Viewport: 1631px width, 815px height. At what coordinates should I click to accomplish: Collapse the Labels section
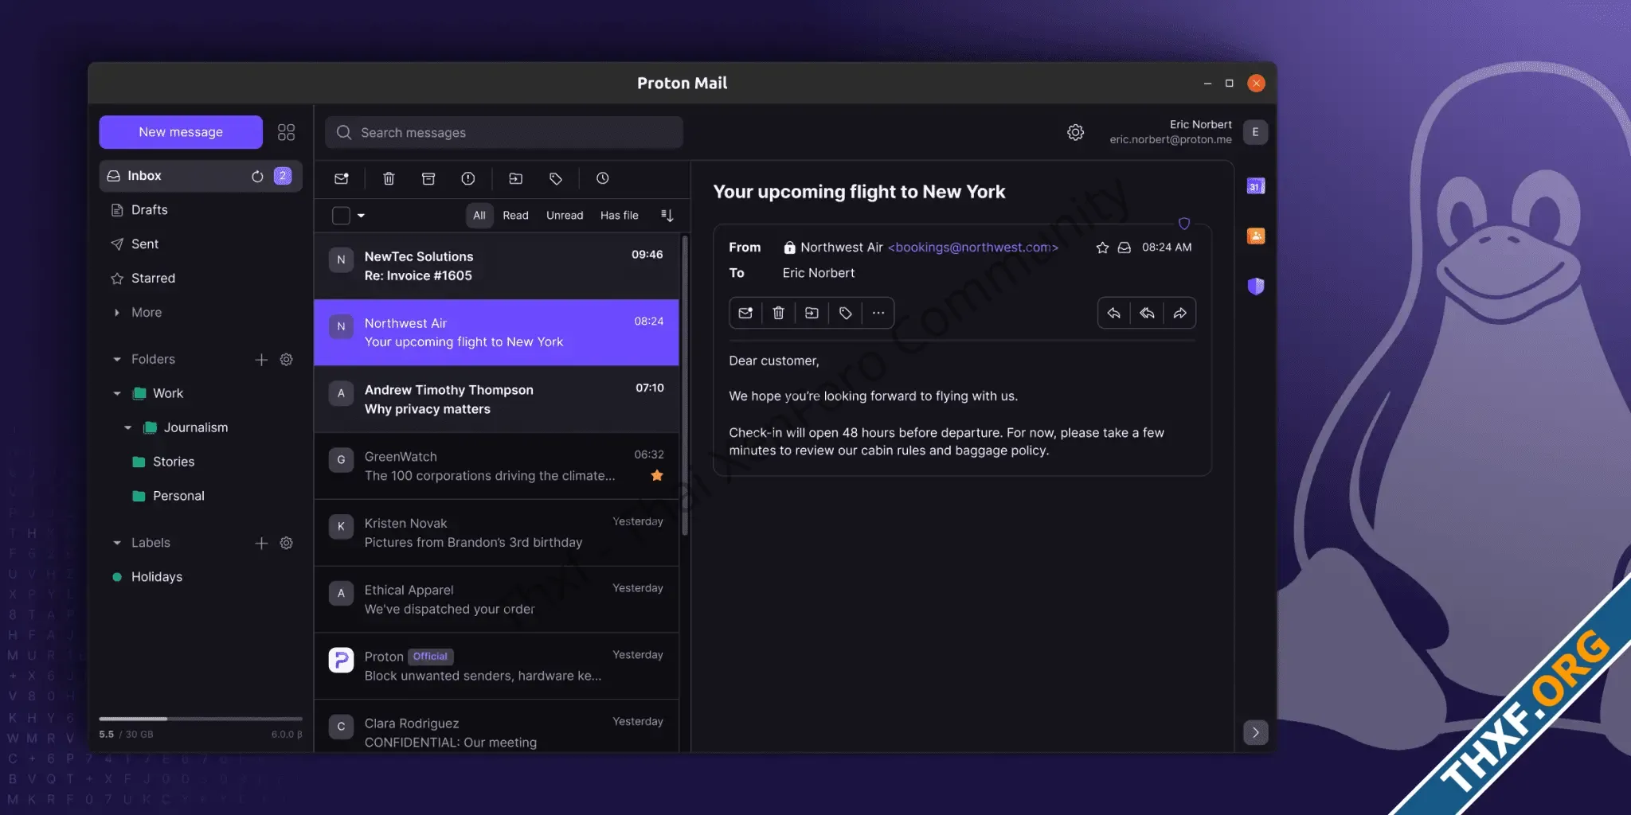coord(117,543)
